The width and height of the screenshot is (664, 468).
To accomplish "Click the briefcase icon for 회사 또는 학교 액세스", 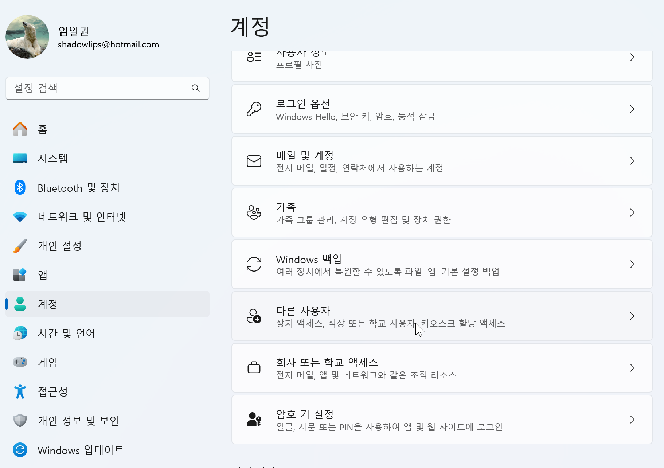I will (254, 367).
